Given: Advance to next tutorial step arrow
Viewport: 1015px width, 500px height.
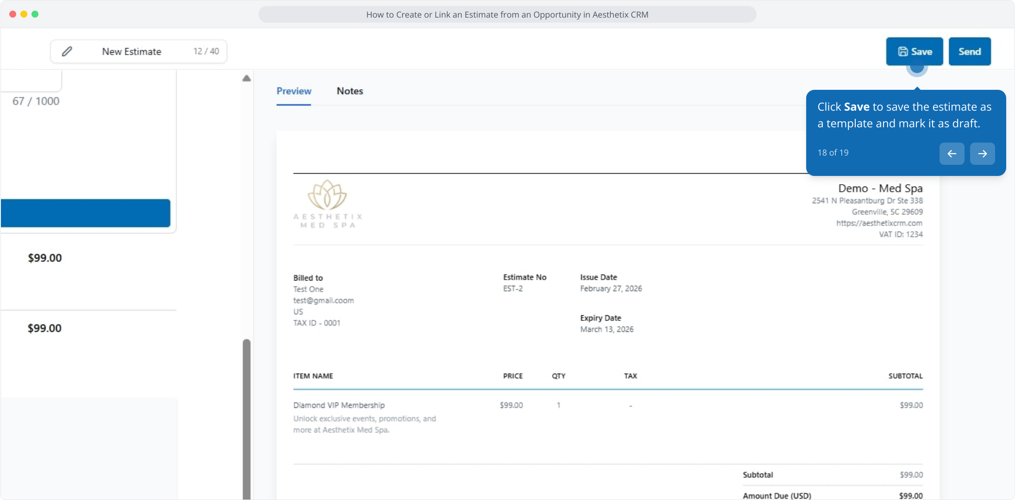Looking at the screenshot, I should coord(982,154).
